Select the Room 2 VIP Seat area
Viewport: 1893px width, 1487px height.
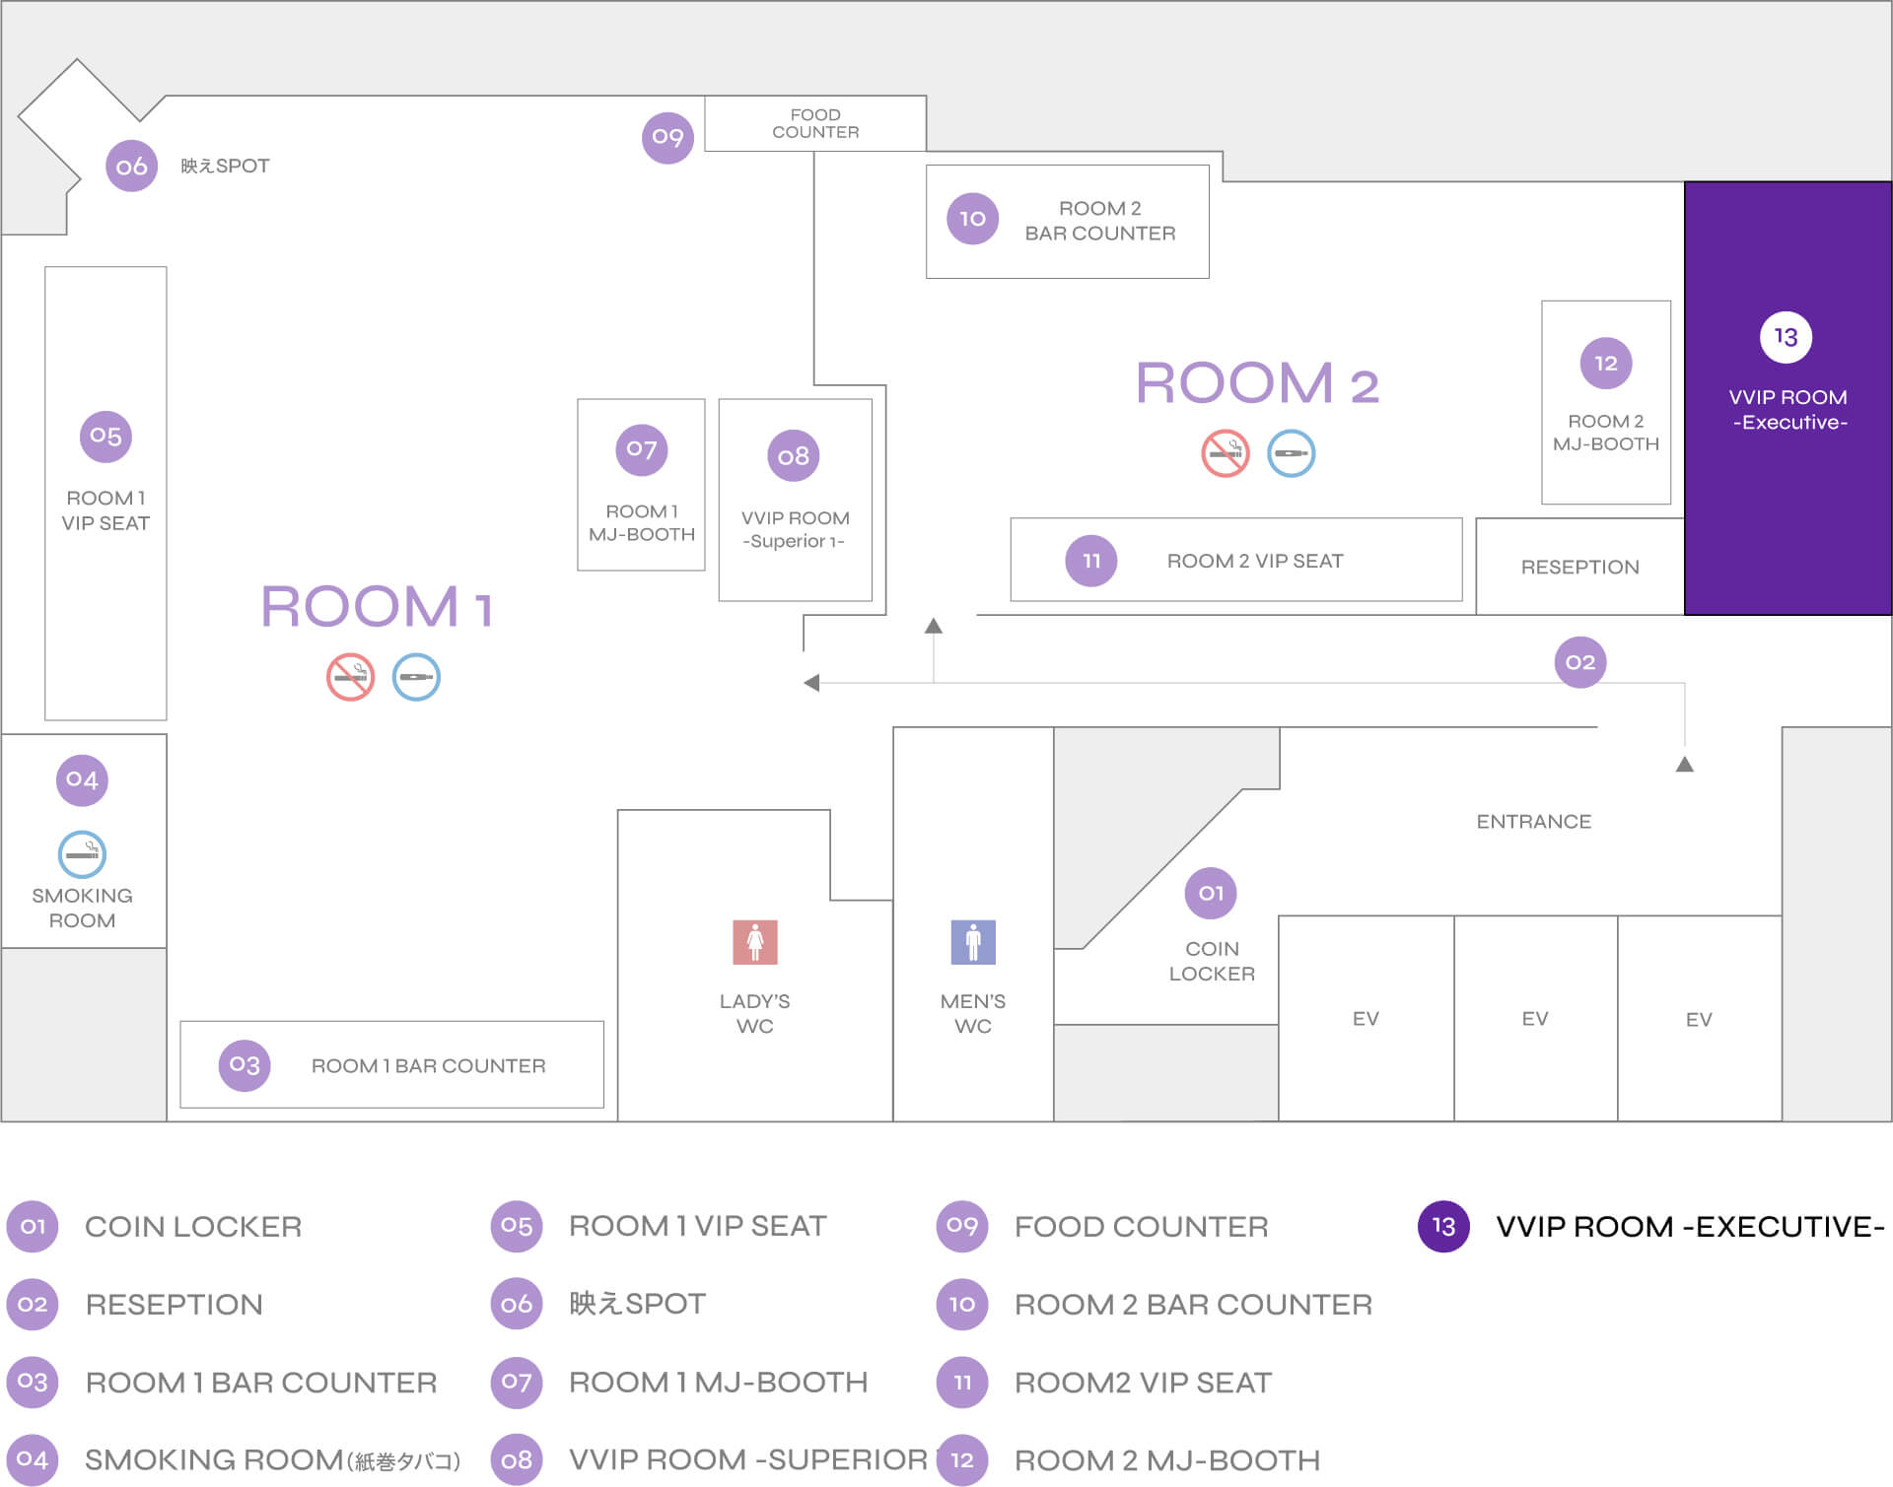pyautogui.click(x=1235, y=560)
